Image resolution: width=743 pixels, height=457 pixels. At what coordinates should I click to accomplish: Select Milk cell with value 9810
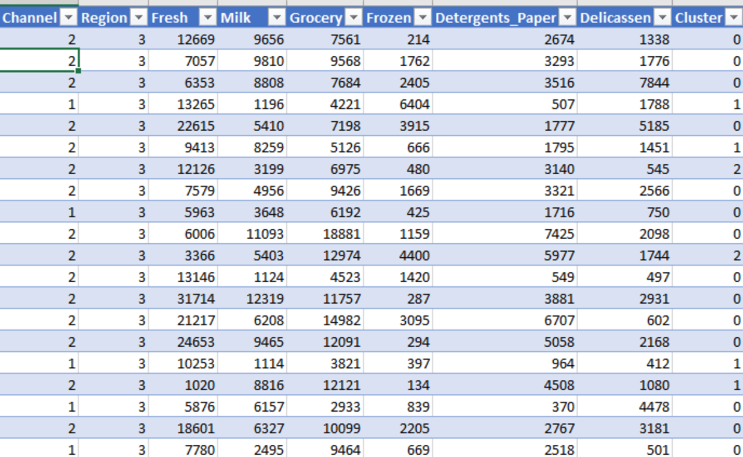[x=253, y=61]
